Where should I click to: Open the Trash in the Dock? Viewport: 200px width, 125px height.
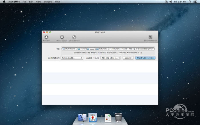tap(118, 118)
